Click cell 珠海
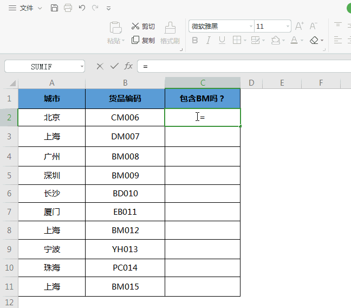Viewport: 351px width, 308px height. (51, 268)
